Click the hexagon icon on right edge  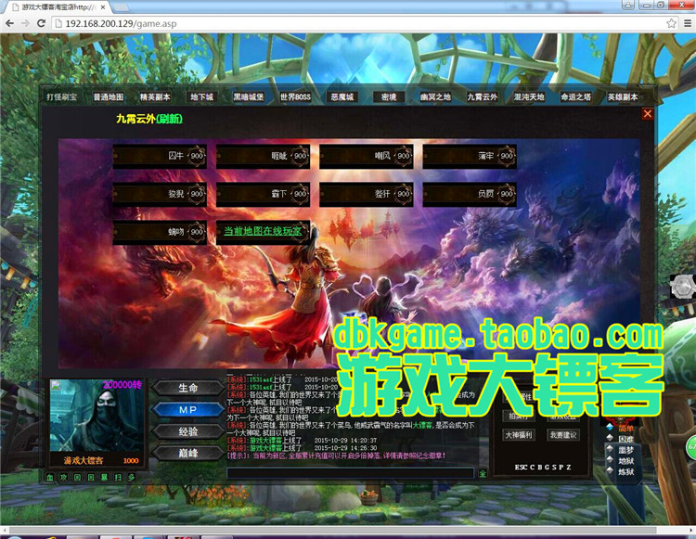click(x=682, y=286)
